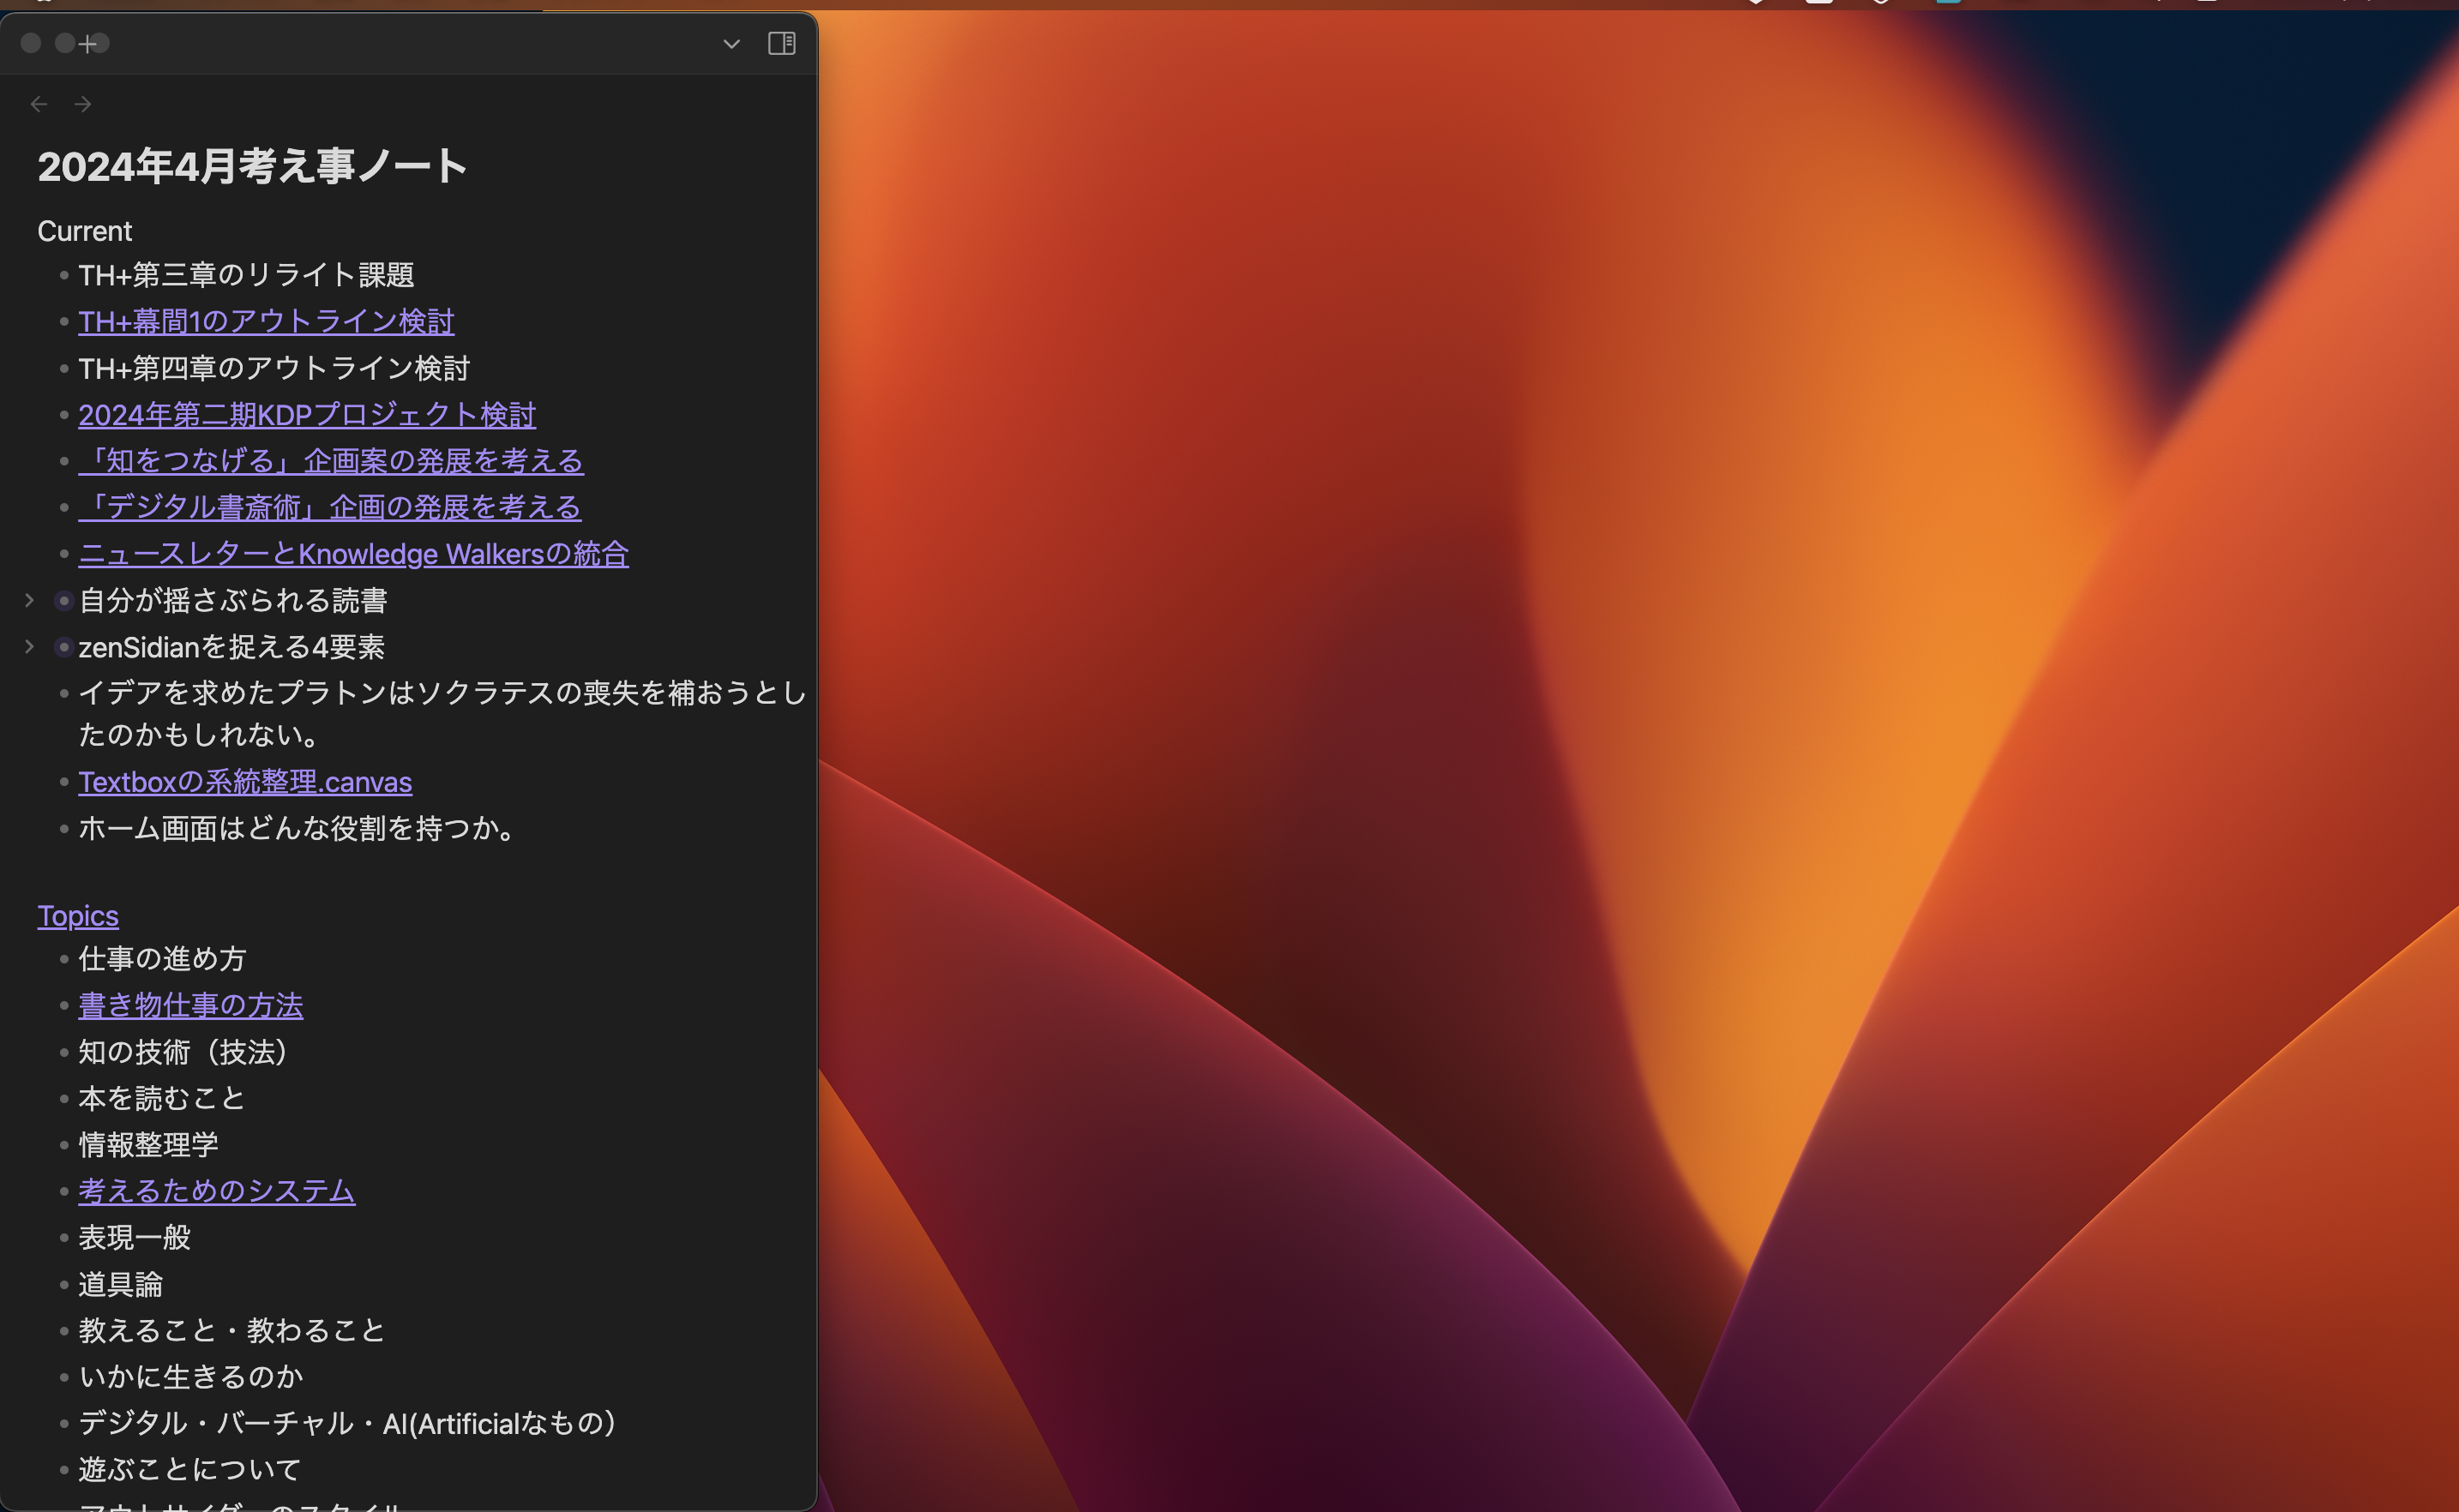The image size is (2459, 1512).
Task: Navigate forward with the right arrow
Action: pyautogui.click(x=83, y=104)
